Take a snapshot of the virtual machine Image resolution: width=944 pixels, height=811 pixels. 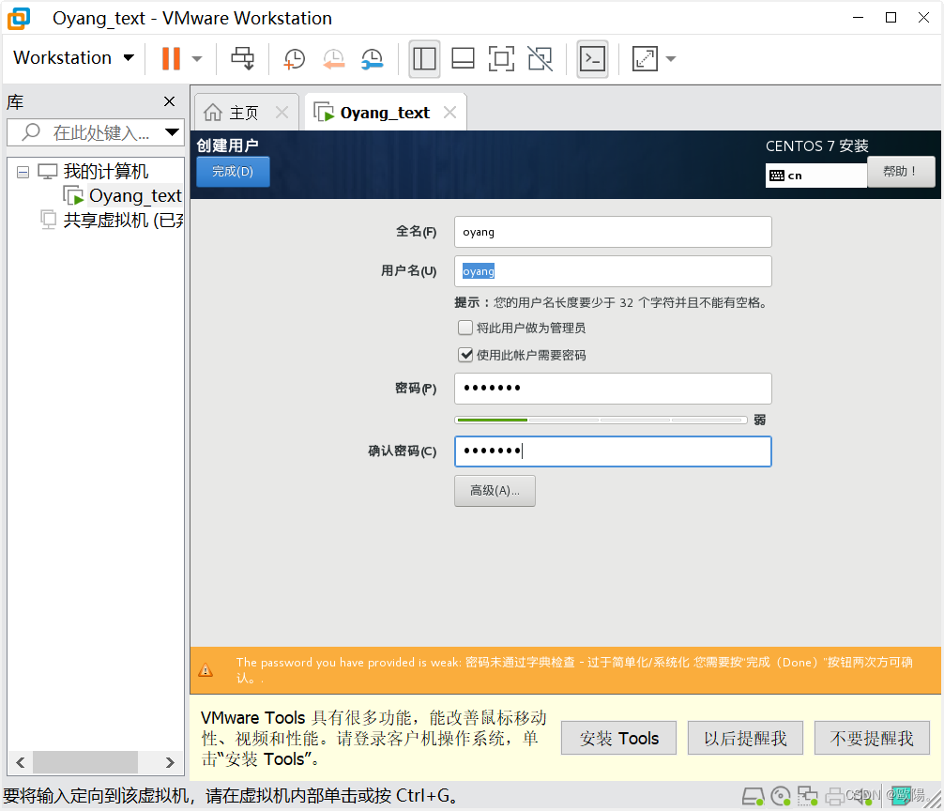tap(295, 59)
